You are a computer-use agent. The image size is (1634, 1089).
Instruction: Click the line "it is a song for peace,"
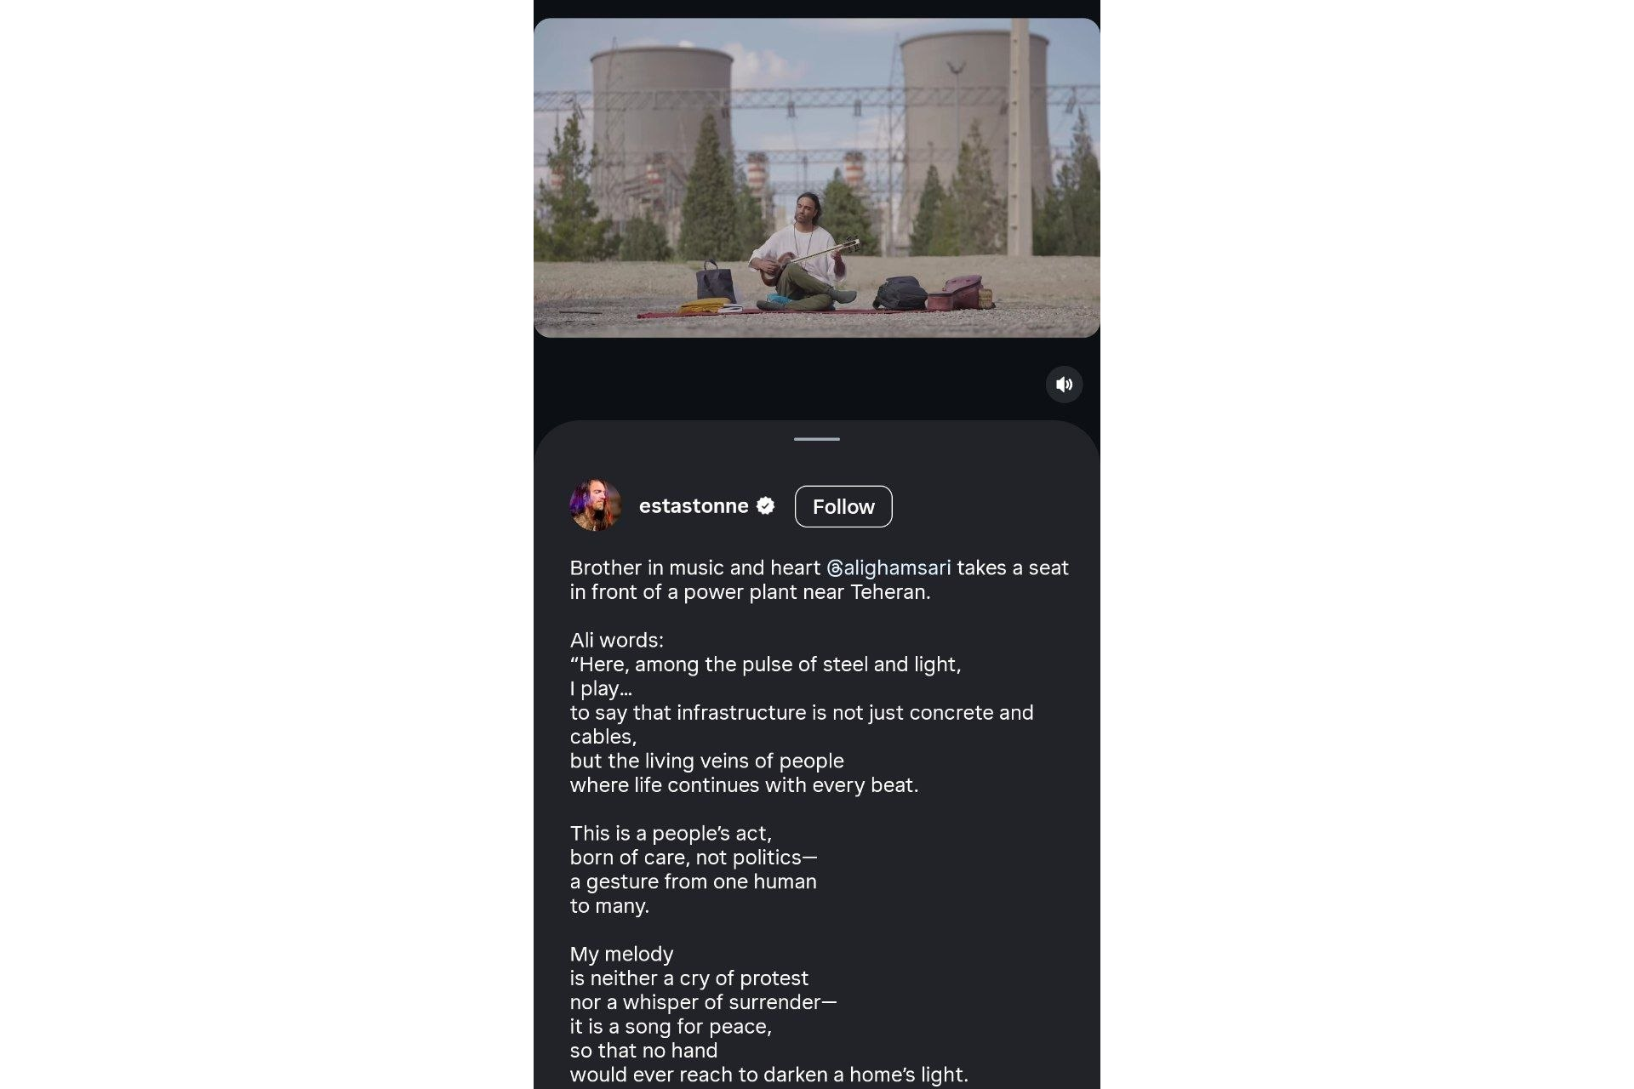671,1026
